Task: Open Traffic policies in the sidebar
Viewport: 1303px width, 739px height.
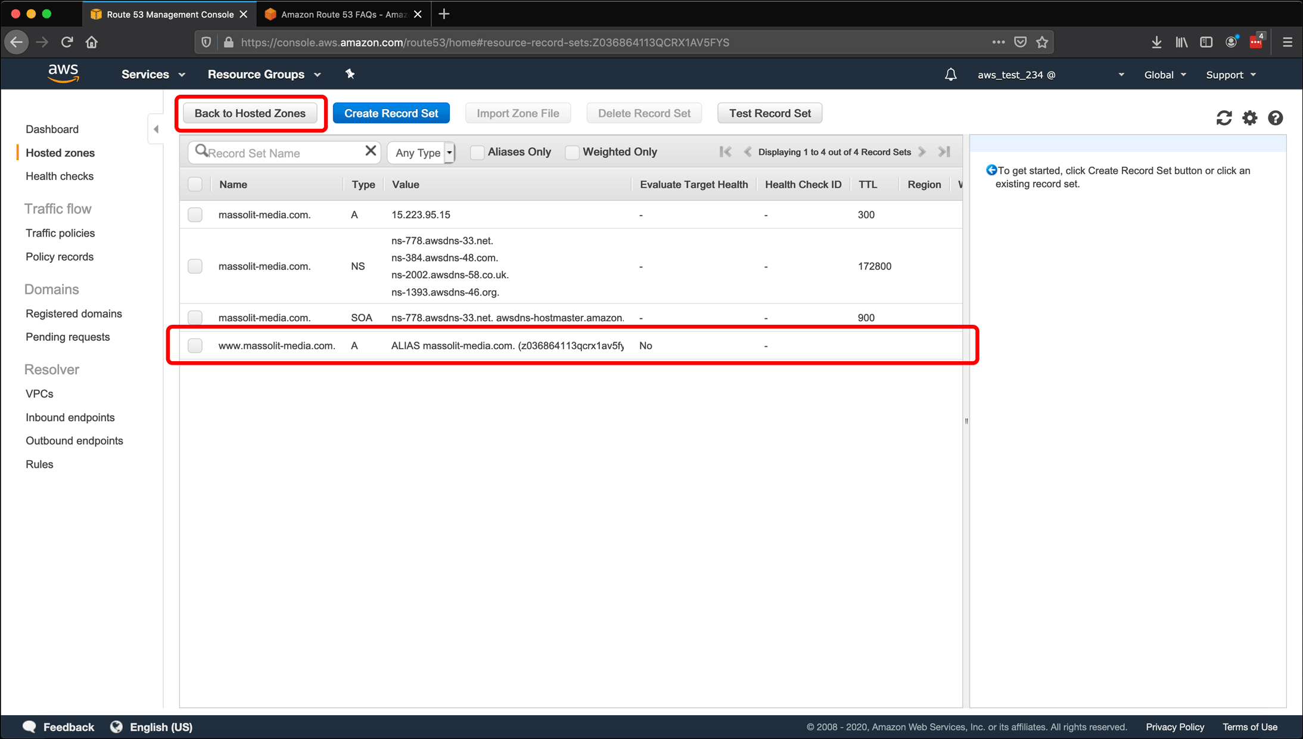Action: pos(60,233)
